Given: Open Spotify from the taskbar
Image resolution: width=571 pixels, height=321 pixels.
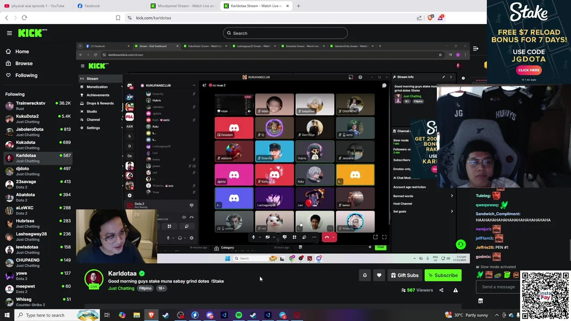Looking at the screenshot, I should point(239,315).
